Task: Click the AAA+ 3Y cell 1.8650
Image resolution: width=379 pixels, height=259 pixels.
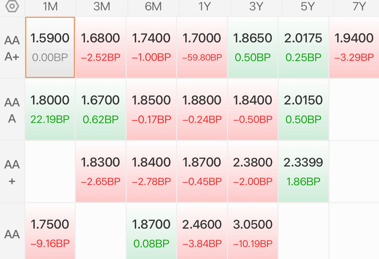Action: [253, 47]
